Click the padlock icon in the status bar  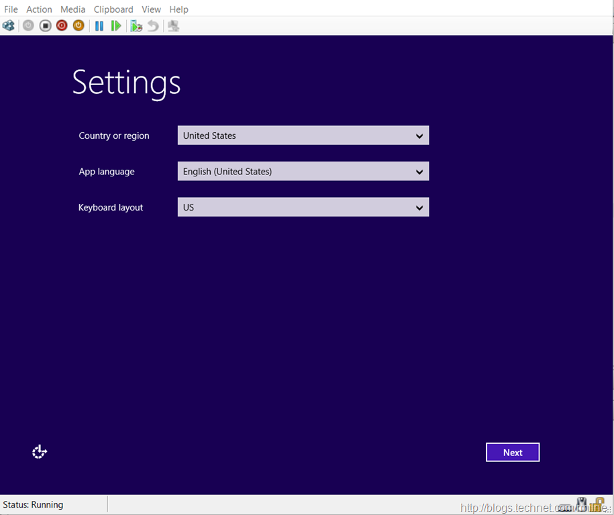coord(598,504)
